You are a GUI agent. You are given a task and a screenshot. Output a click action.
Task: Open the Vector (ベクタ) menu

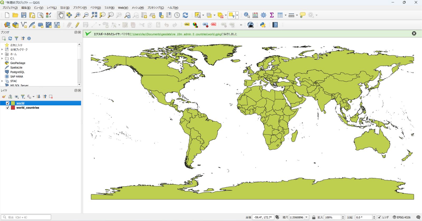tap(95, 8)
